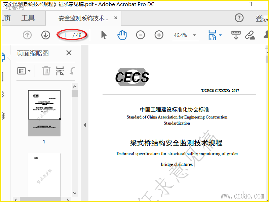Click the fit width page icon

point(212,35)
